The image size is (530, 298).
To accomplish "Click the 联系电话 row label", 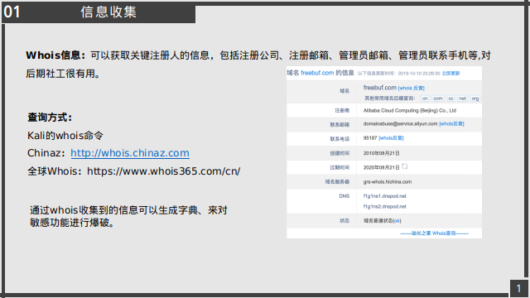I will pos(340,139).
